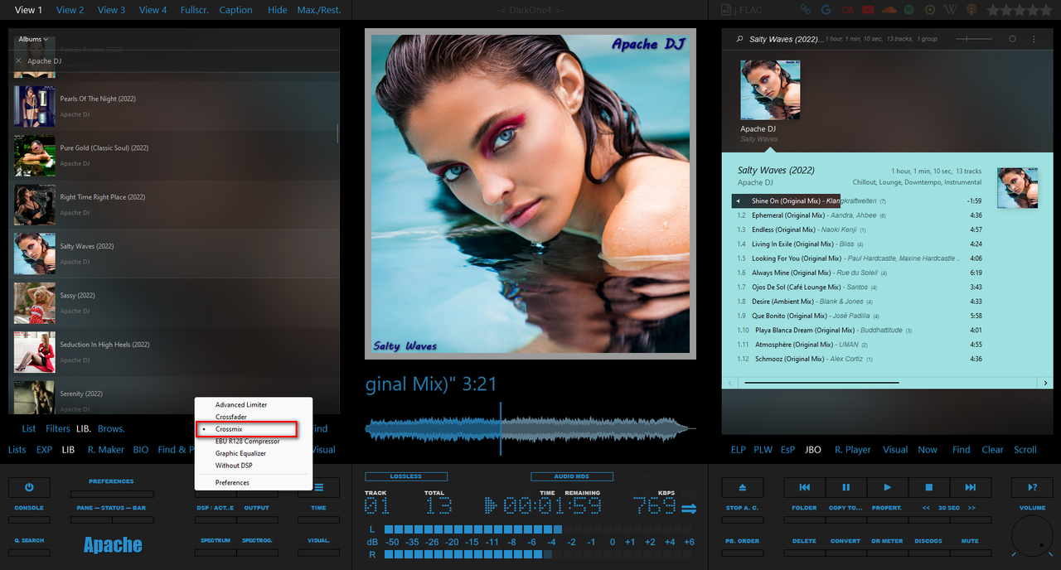Image resolution: width=1061 pixels, height=570 pixels.
Task: Open the JBO playlist tab
Action: pyautogui.click(x=813, y=450)
